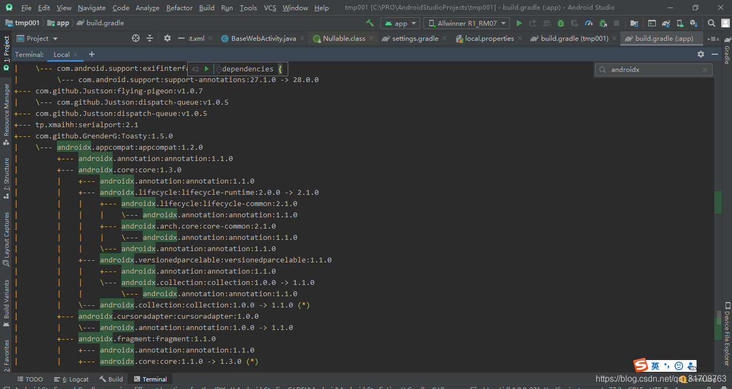Open the AVD Manager icon
The image size is (732, 389).
(680, 23)
